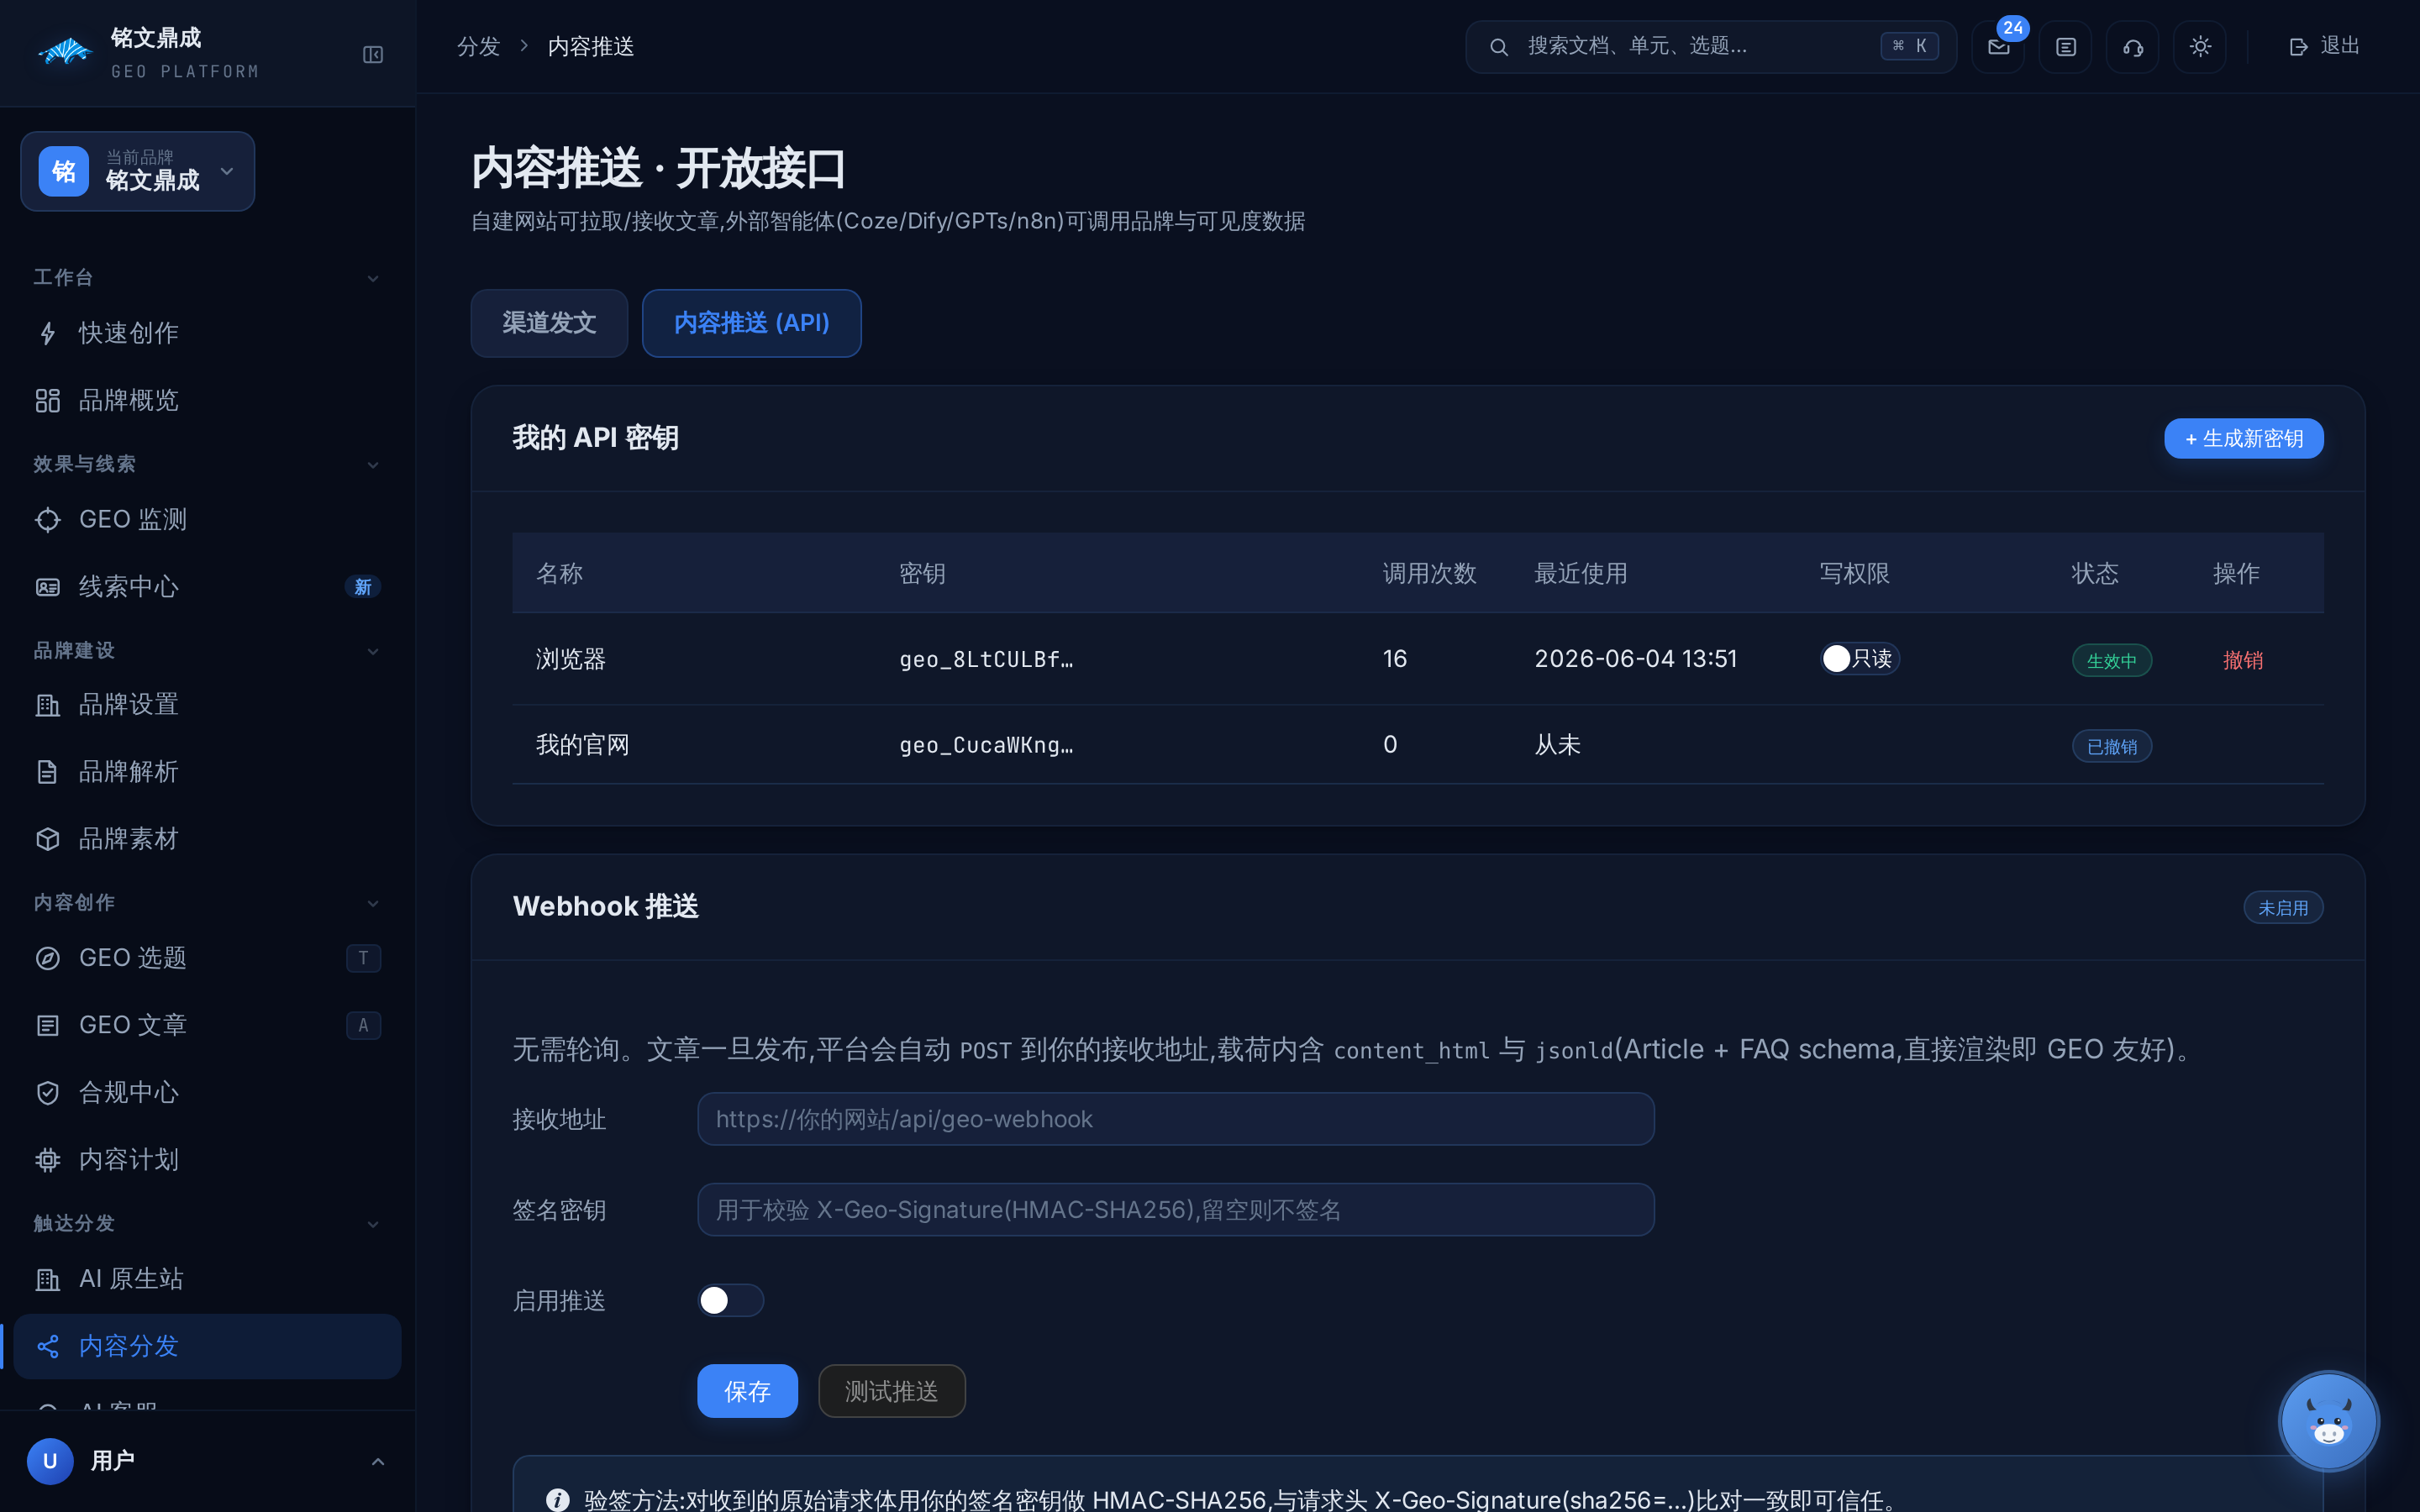Expand the 用户 account menu
The image size is (2420, 1512).
[377, 1461]
